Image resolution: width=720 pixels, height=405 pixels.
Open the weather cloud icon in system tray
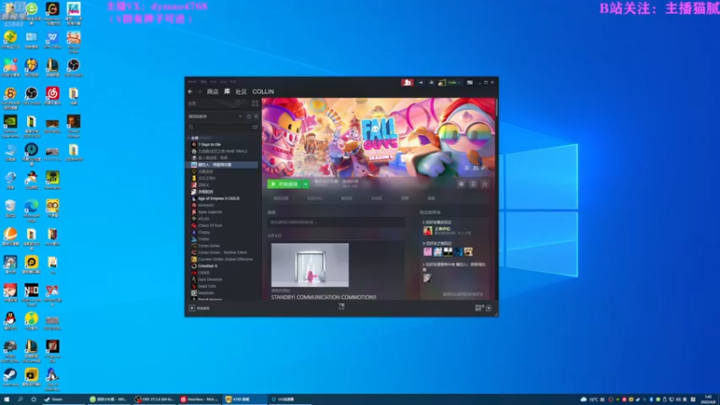pyautogui.click(x=583, y=400)
